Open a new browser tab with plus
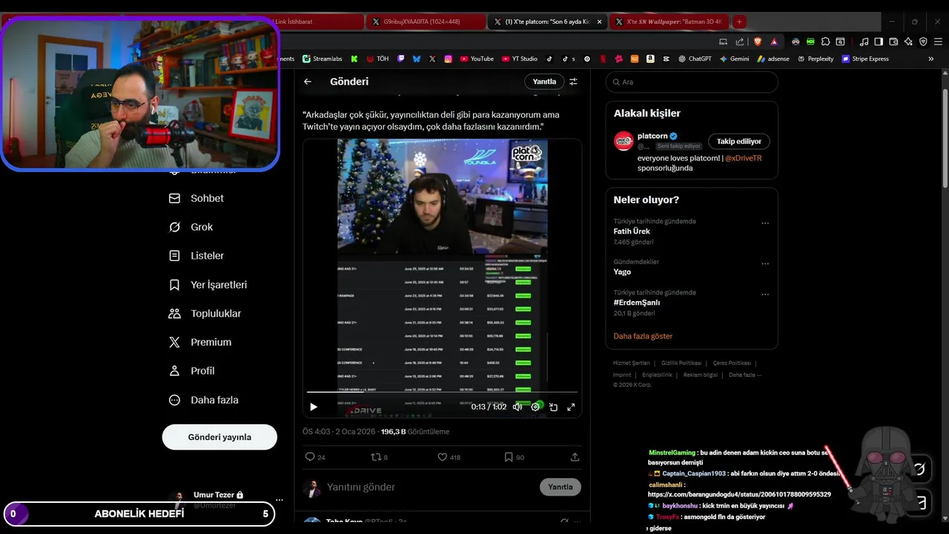The width and height of the screenshot is (949, 534). coord(739,22)
